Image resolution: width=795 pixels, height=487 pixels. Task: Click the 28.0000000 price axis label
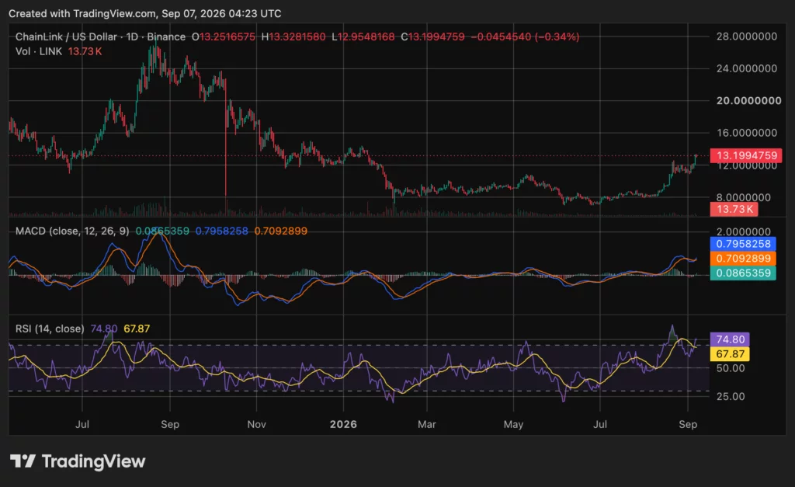pyautogui.click(x=746, y=37)
